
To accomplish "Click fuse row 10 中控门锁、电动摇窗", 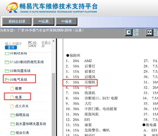I will (91, 109).
